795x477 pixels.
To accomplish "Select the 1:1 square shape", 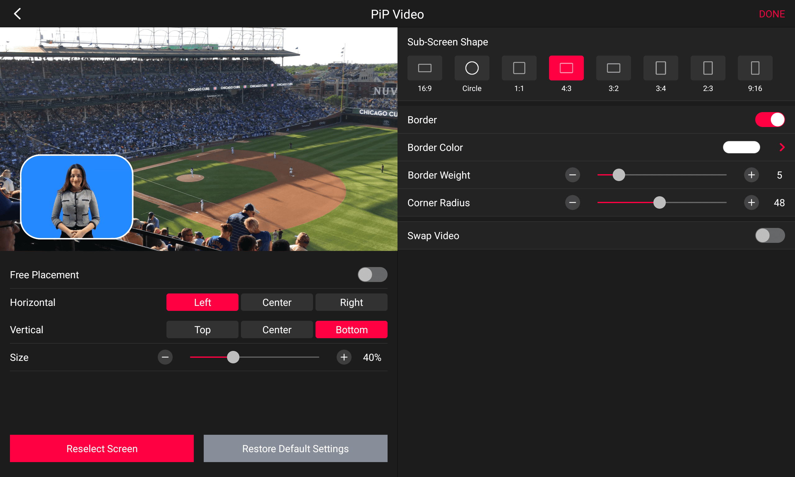I will [x=519, y=68].
